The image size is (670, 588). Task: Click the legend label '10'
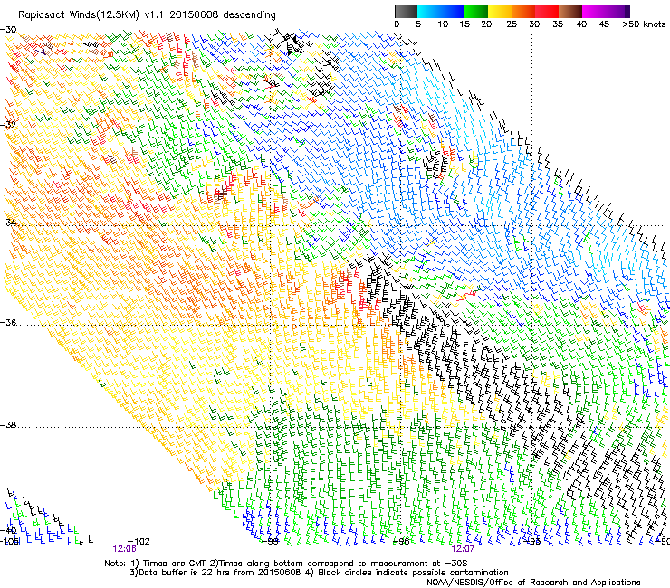[443, 24]
